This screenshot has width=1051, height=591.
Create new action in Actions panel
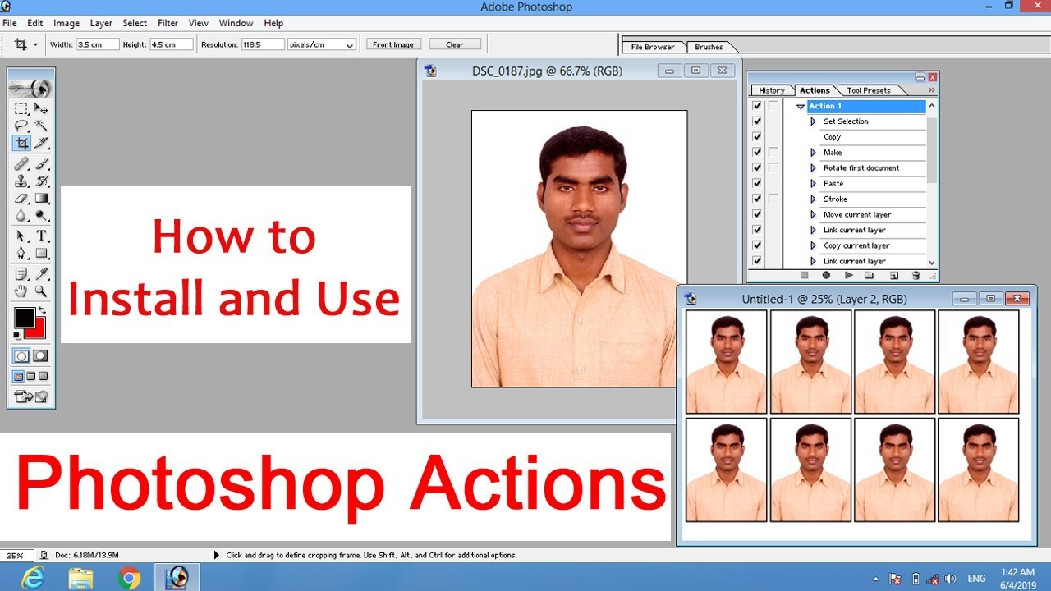coord(893,275)
